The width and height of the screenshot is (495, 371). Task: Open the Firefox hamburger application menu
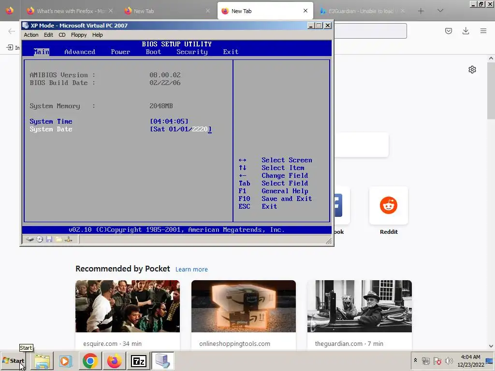pyautogui.click(x=483, y=31)
